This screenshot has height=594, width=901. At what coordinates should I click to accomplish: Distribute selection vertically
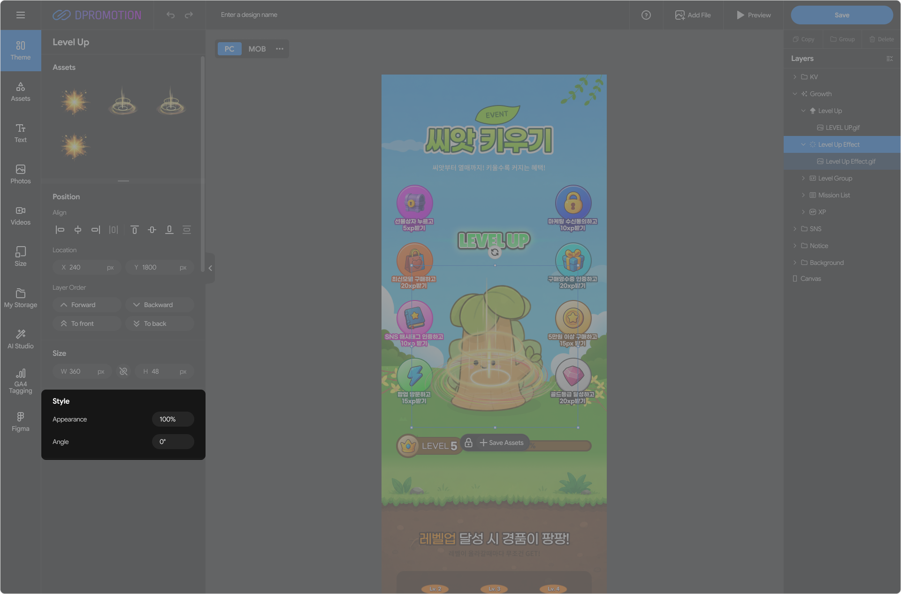point(187,230)
